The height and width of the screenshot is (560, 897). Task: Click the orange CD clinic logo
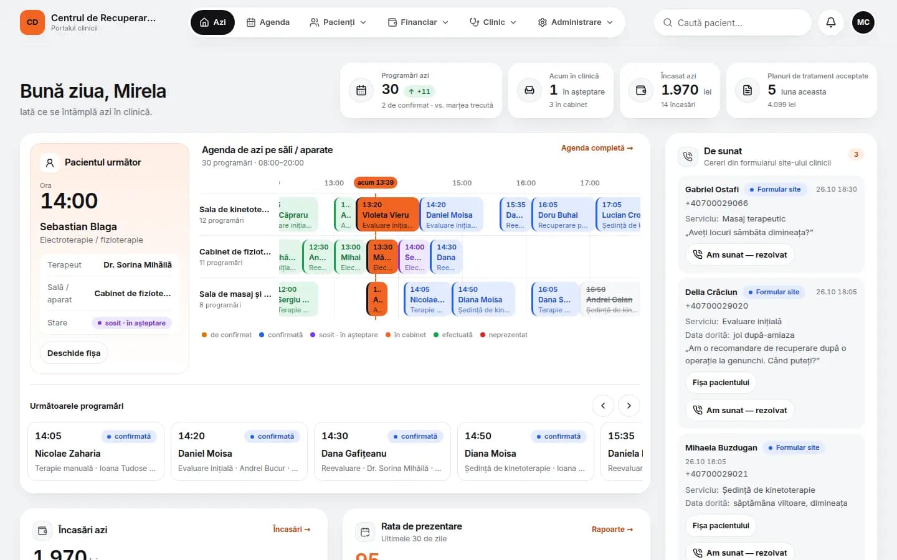click(32, 22)
